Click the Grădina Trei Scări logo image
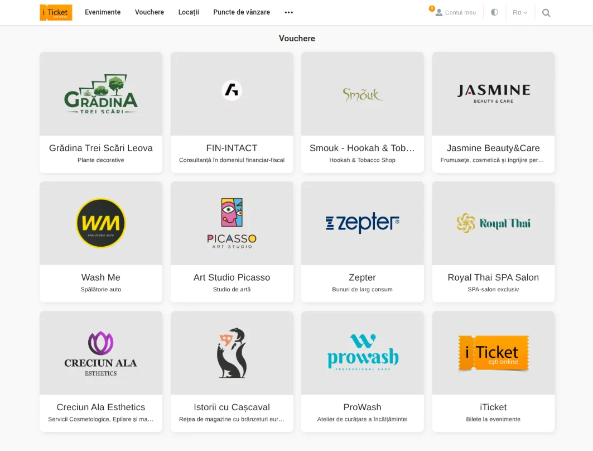593x451 pixels. [101, 94]
